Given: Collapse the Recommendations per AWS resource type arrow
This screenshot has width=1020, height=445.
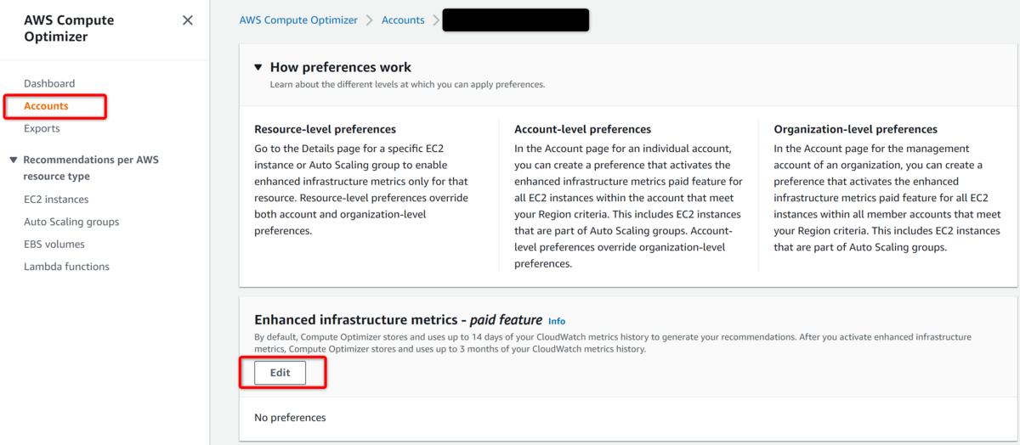Looking at the screenshot, I should click(13, 160).
